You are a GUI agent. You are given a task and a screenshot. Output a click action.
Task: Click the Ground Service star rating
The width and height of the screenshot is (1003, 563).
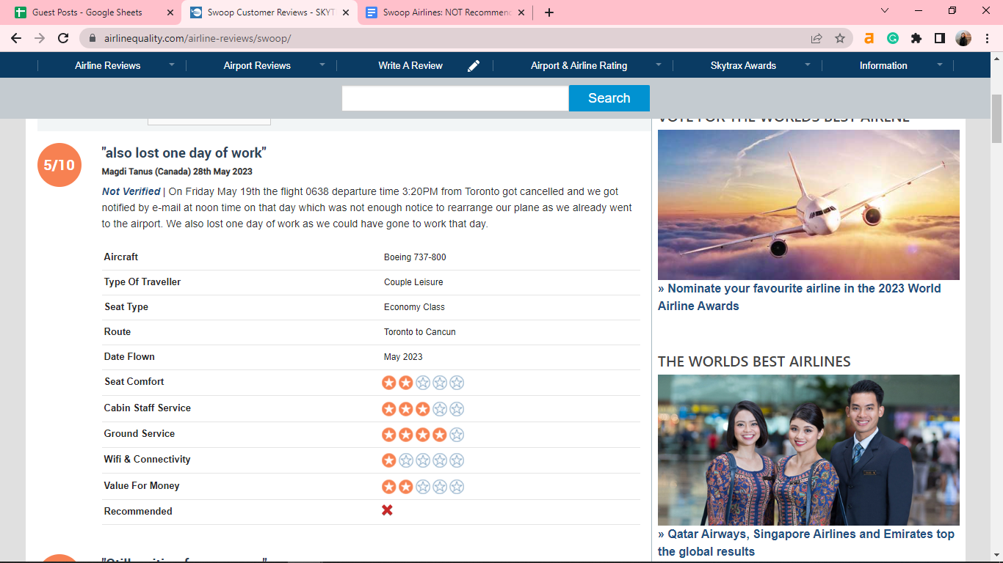(x=423, y=435)
